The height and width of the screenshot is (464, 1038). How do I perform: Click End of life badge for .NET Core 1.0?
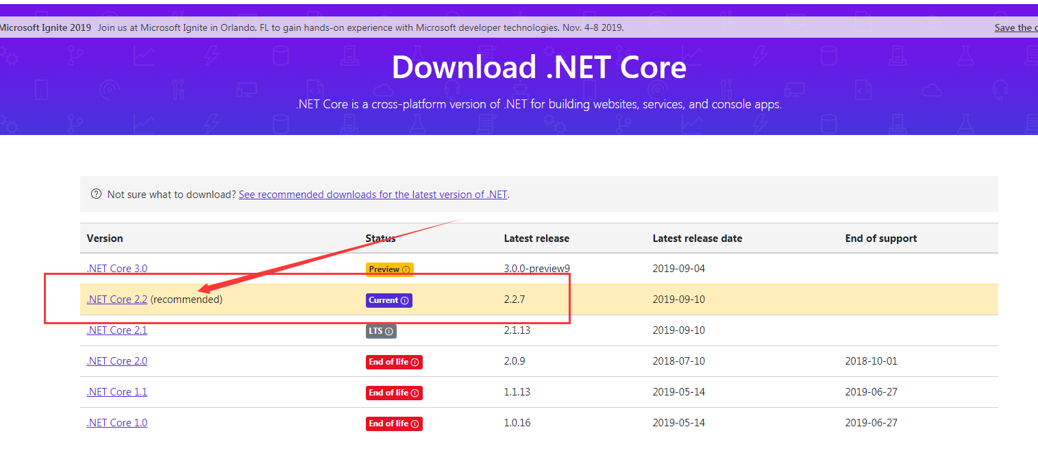394,424
